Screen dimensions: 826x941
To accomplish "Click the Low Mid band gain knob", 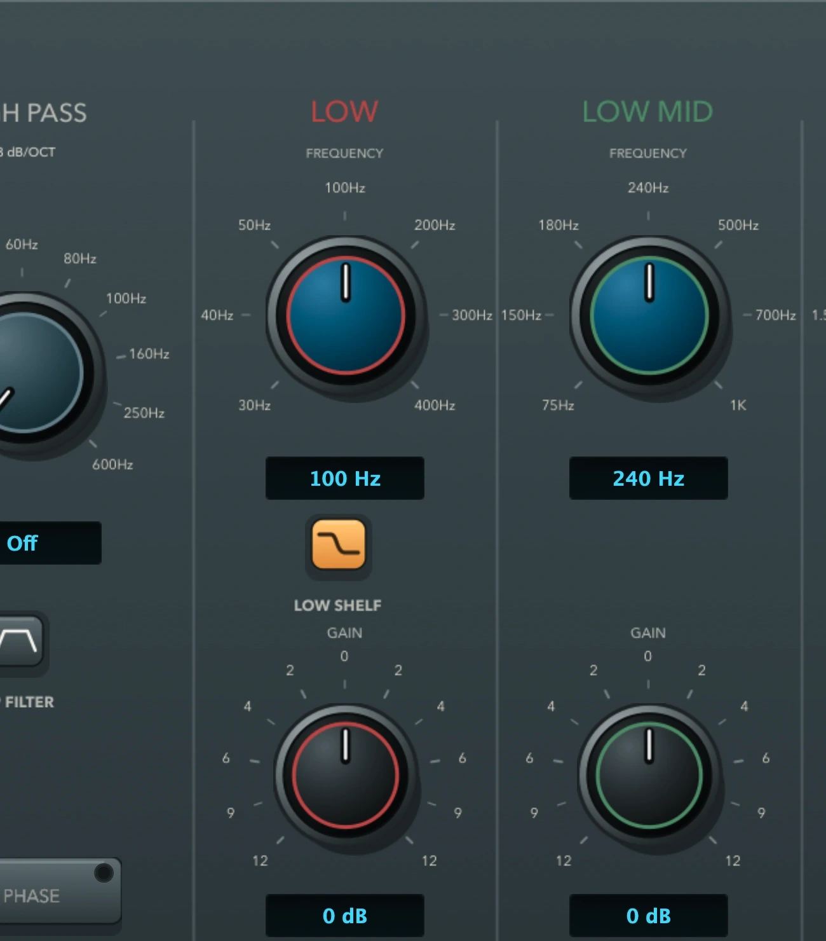I will point(649,775).
